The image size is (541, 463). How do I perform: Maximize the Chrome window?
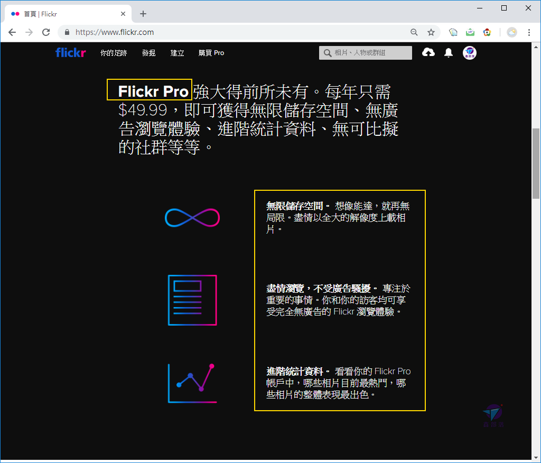(x=503, y=8)
